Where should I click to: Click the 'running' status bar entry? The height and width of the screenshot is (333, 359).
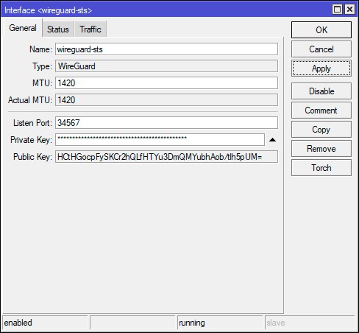tap(220, 323)
